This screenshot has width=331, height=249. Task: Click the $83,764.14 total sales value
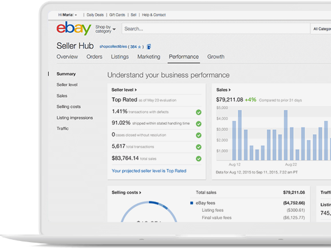click(x=125, y=158)
